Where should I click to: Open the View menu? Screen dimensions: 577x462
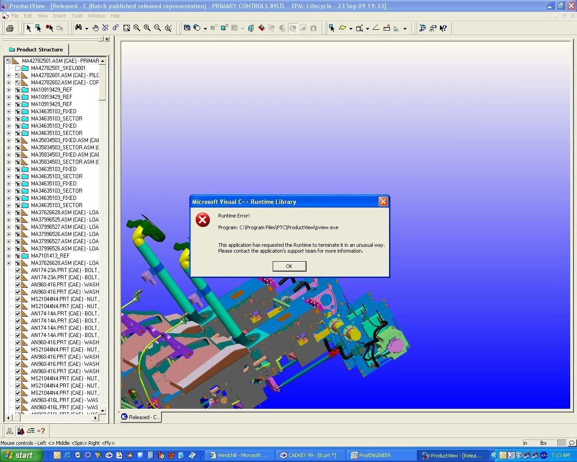point(42,16)
